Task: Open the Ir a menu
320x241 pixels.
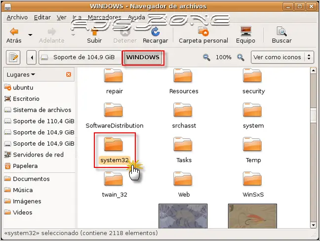Action: click(x=77, y=18)
